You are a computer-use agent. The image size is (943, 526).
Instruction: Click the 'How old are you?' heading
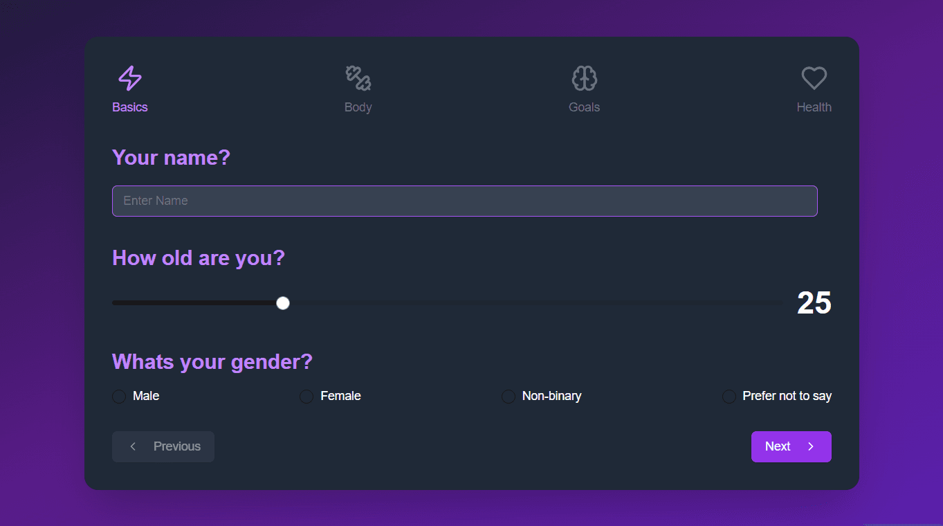point(199,258)
